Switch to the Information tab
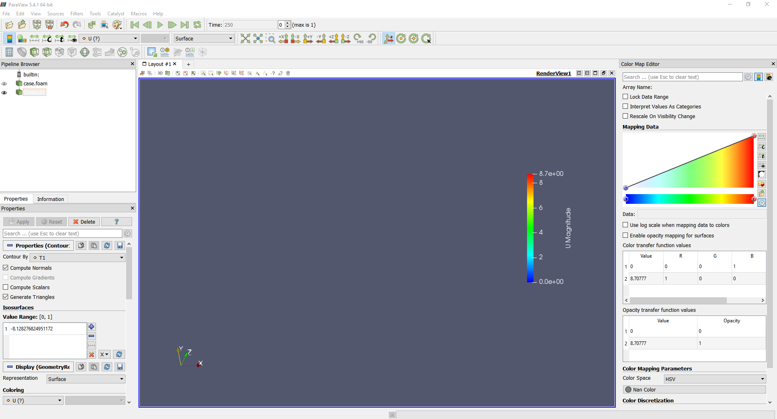Screen dimensions: 777x419 pos(50,199)
